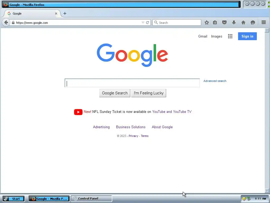Screen dimensions: 270x203
Task: Reload the page with the refresh icon
Action: click(x=148, y=22)
